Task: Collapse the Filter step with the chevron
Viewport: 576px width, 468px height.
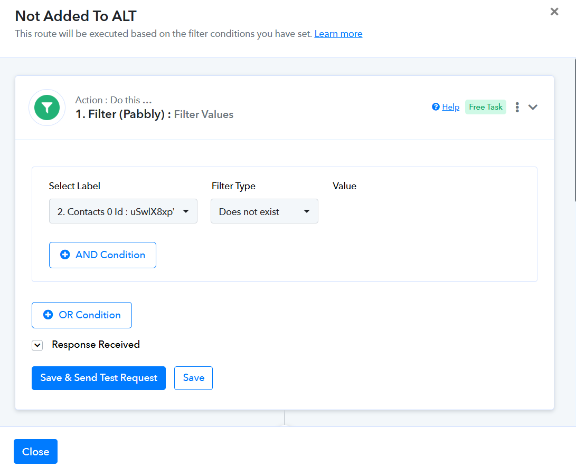Action: click(x=533, y=107)
